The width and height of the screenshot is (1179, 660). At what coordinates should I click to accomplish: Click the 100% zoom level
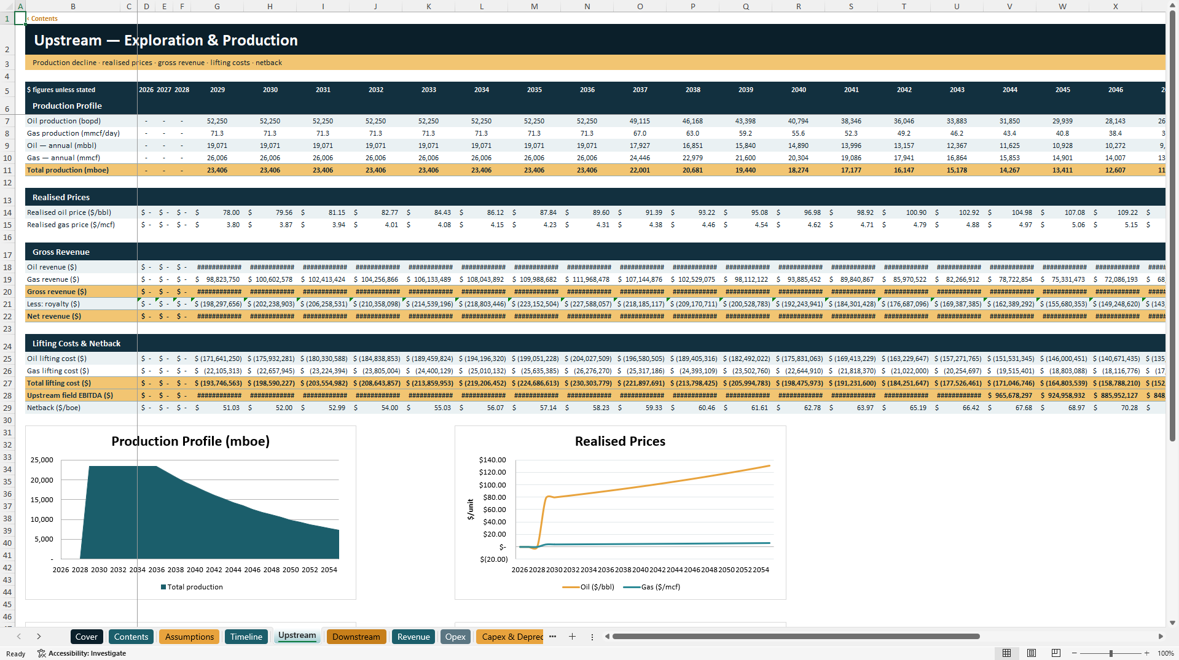(x=1165, y=653)
